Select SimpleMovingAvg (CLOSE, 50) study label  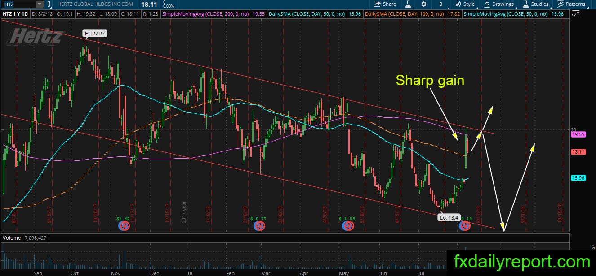[506, 14]
